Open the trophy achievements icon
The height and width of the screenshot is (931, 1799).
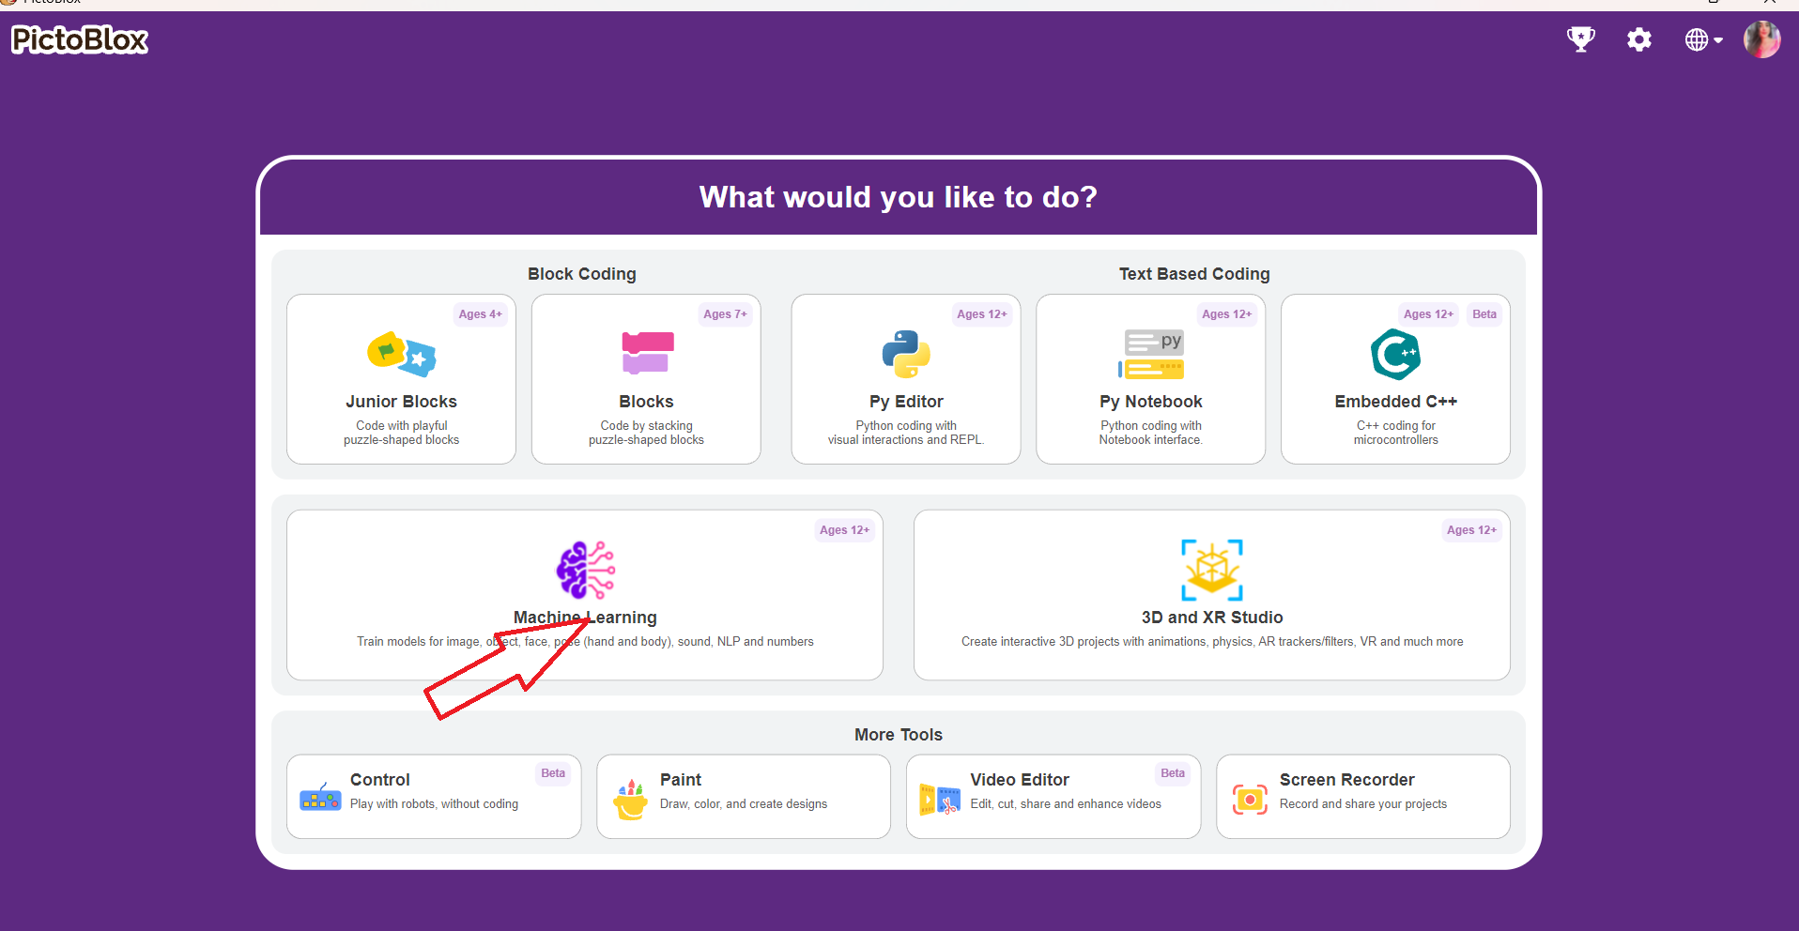[x=1581, y=39]
